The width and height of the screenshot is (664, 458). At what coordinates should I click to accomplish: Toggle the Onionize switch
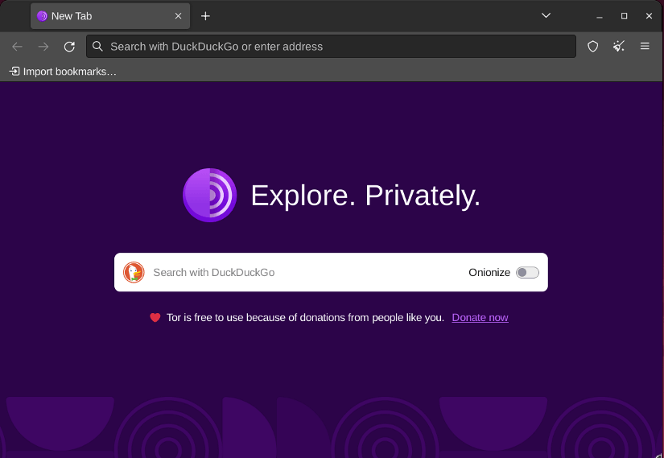pos(527,272)
